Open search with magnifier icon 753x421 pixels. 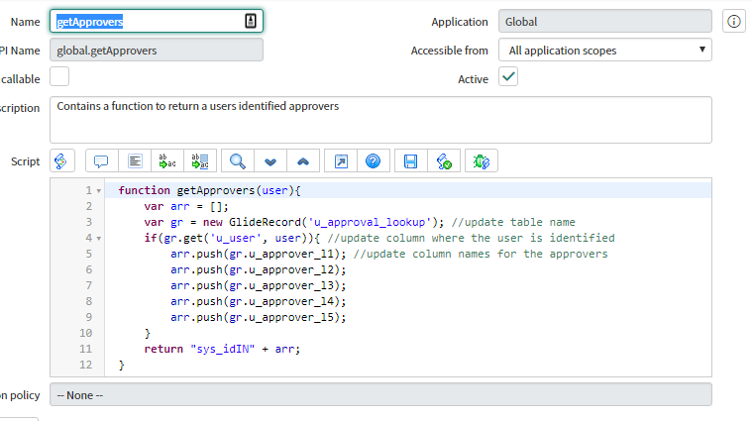click(237, 161)
